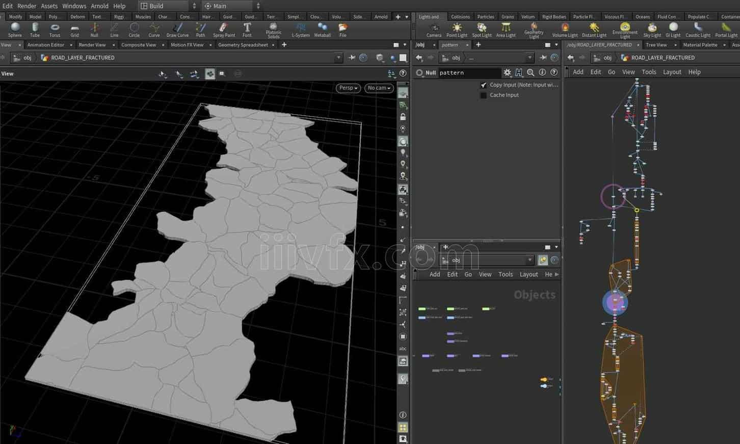Open the Arnold menu
The width and height of the screenshot is (740, 444).
99,6
